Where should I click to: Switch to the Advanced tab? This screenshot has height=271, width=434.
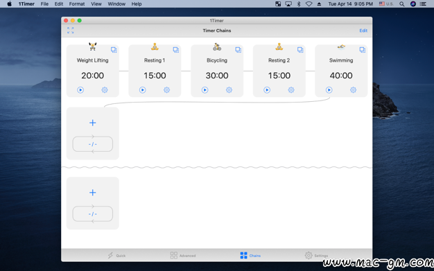point(183,256)
